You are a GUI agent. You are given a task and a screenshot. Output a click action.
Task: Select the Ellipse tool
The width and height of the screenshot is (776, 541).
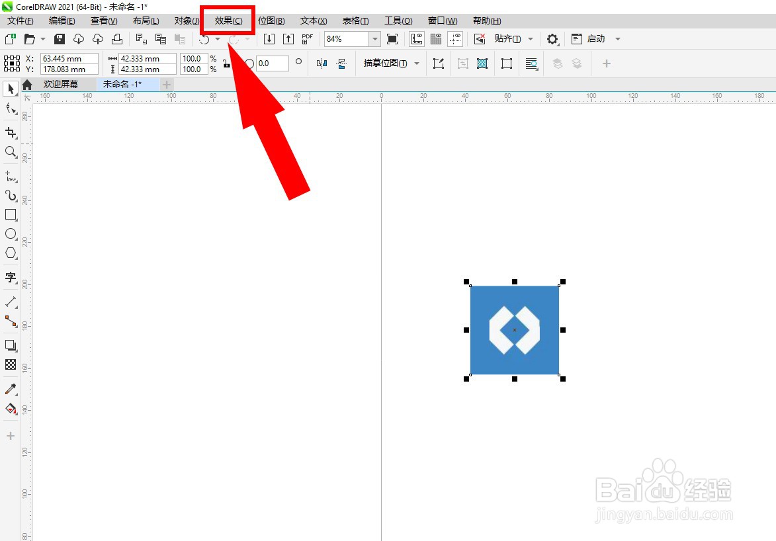click(11, 234)
